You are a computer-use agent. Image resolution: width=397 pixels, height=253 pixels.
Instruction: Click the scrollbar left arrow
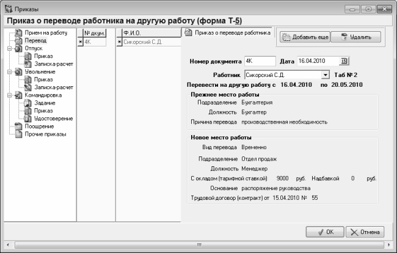8,245
